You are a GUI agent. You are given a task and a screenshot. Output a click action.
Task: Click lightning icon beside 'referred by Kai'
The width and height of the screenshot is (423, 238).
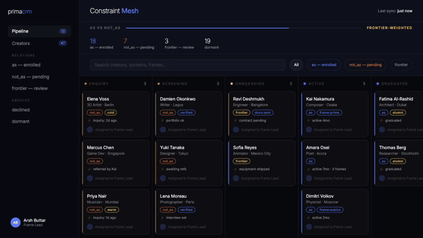coord(89,169)
